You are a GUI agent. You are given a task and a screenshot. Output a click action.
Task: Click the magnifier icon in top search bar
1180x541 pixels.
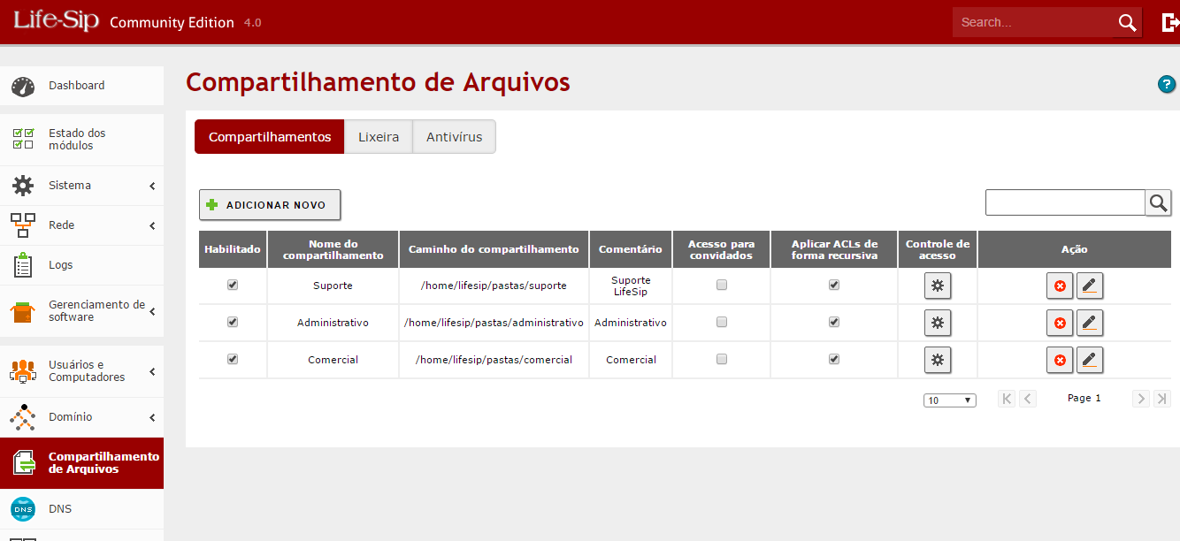click(x=1127, y=23)
